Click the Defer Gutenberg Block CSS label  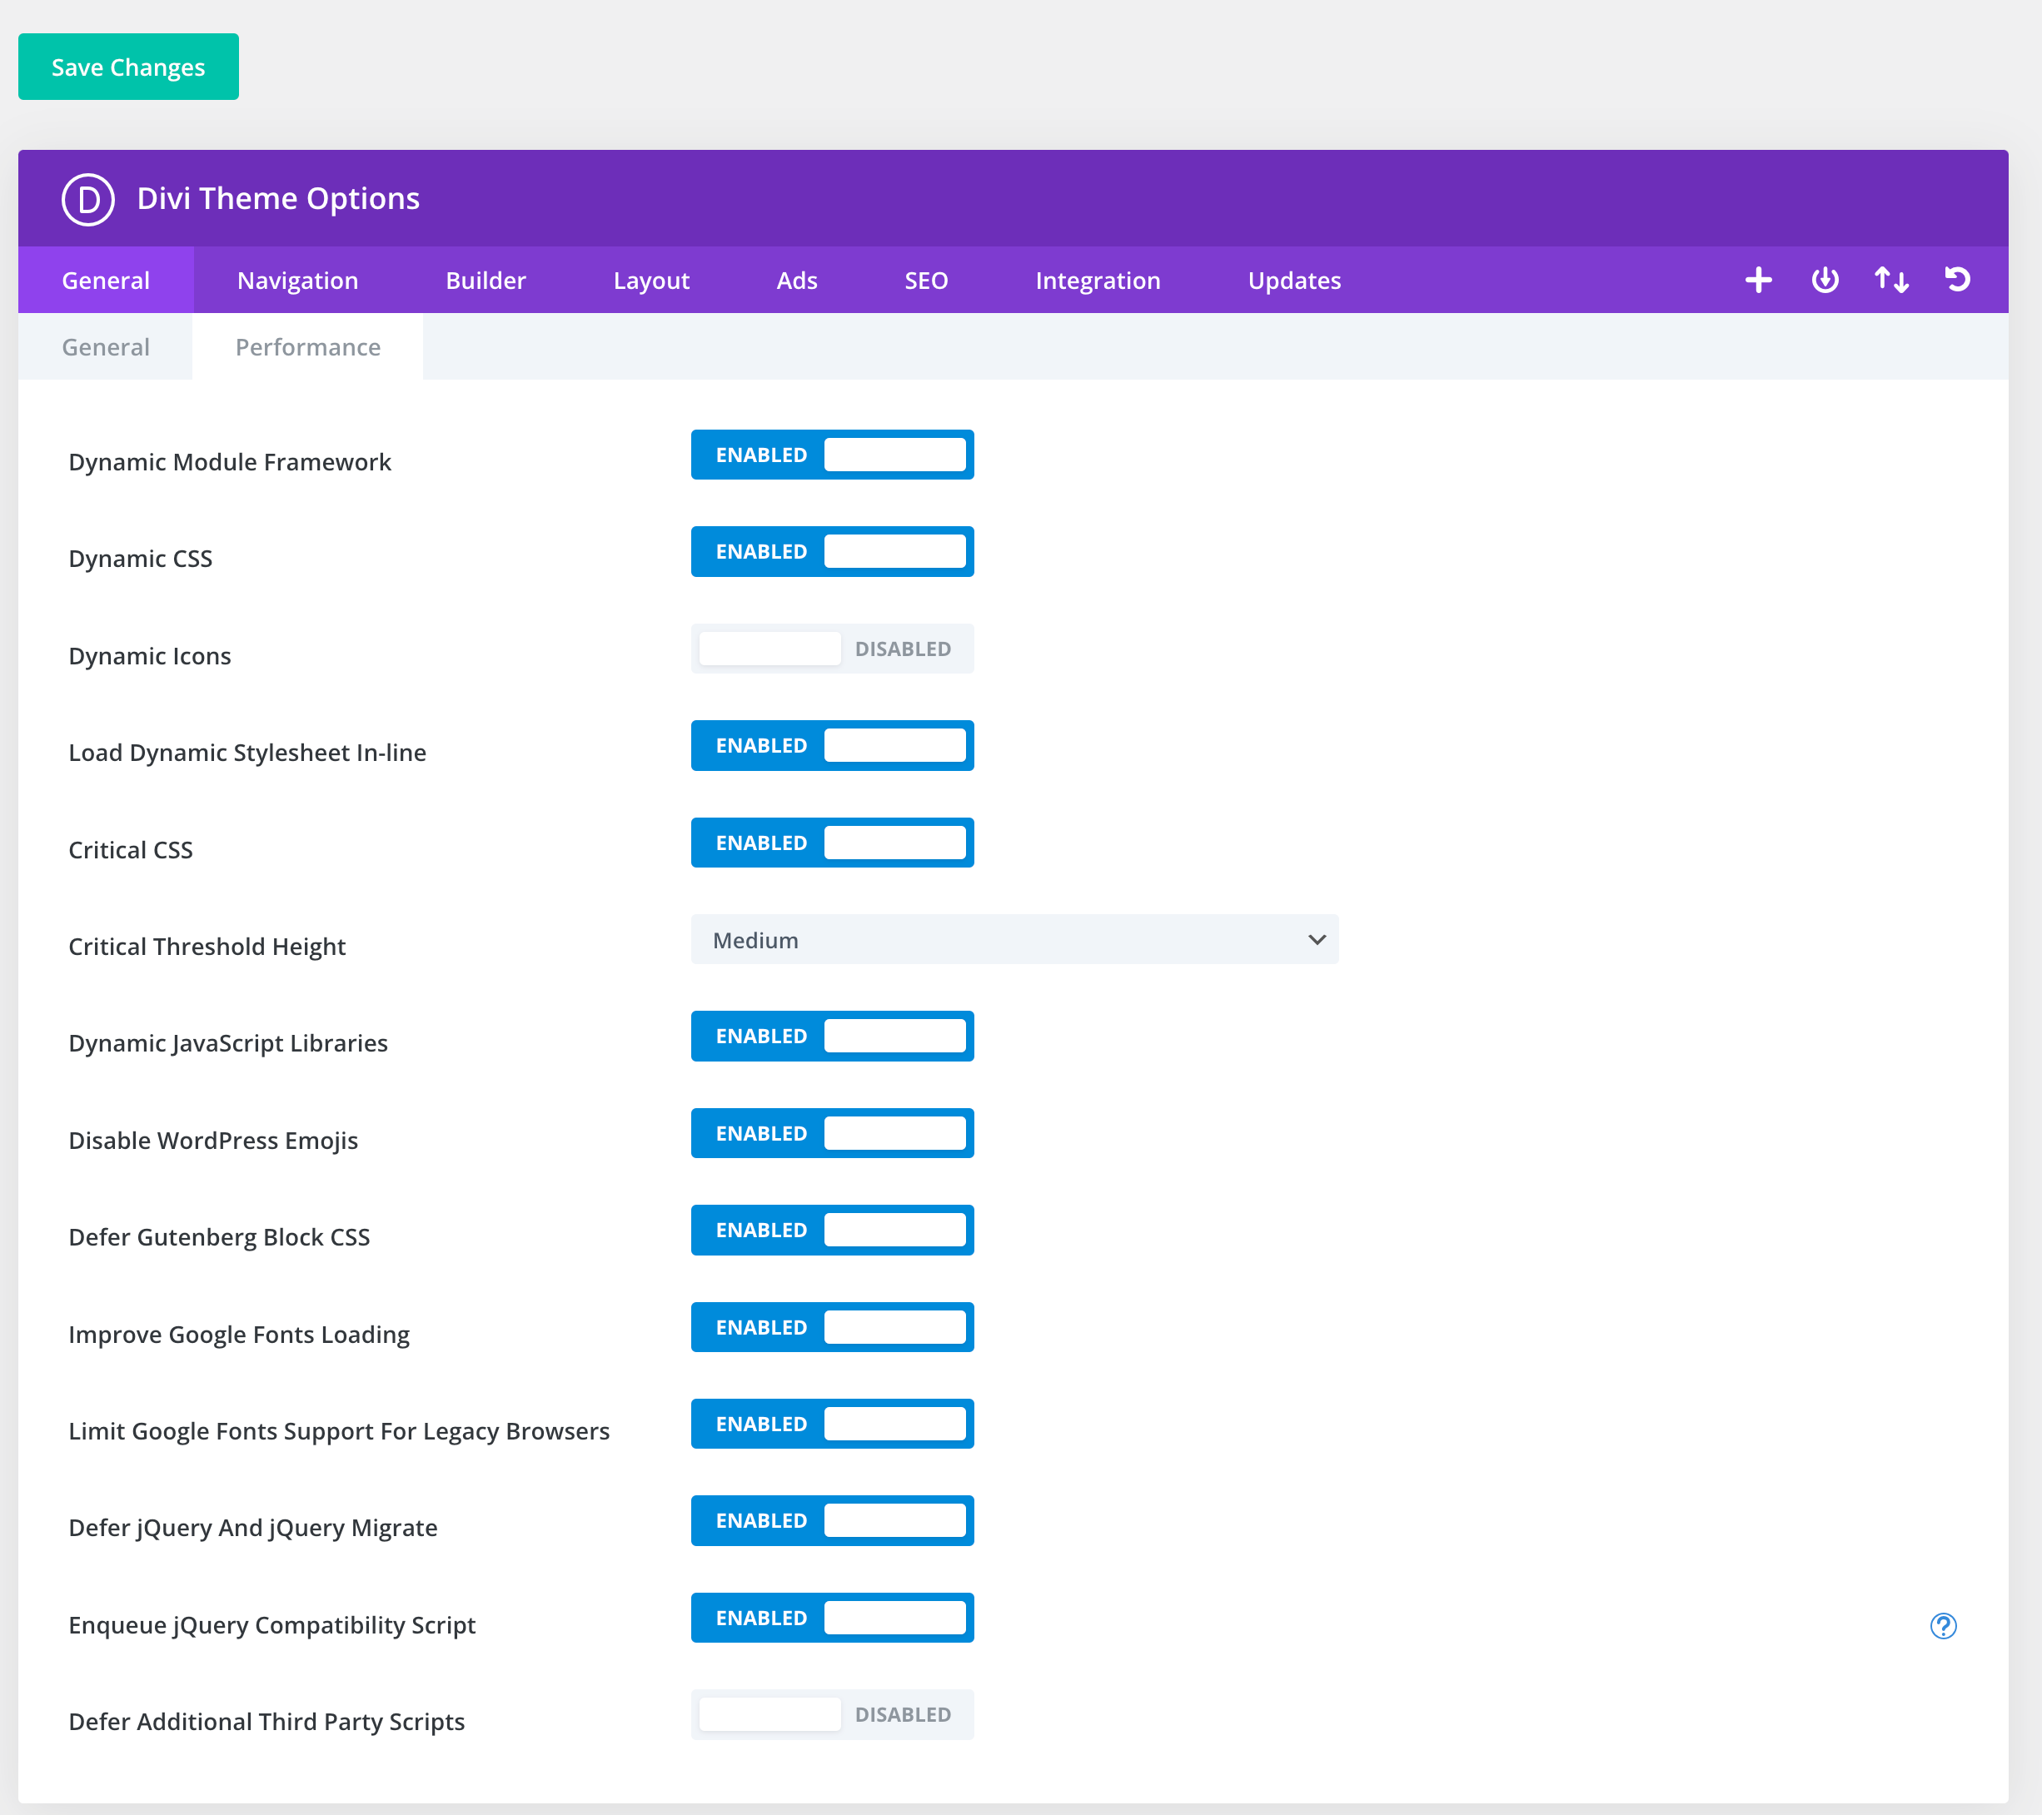pos(219,1236)
